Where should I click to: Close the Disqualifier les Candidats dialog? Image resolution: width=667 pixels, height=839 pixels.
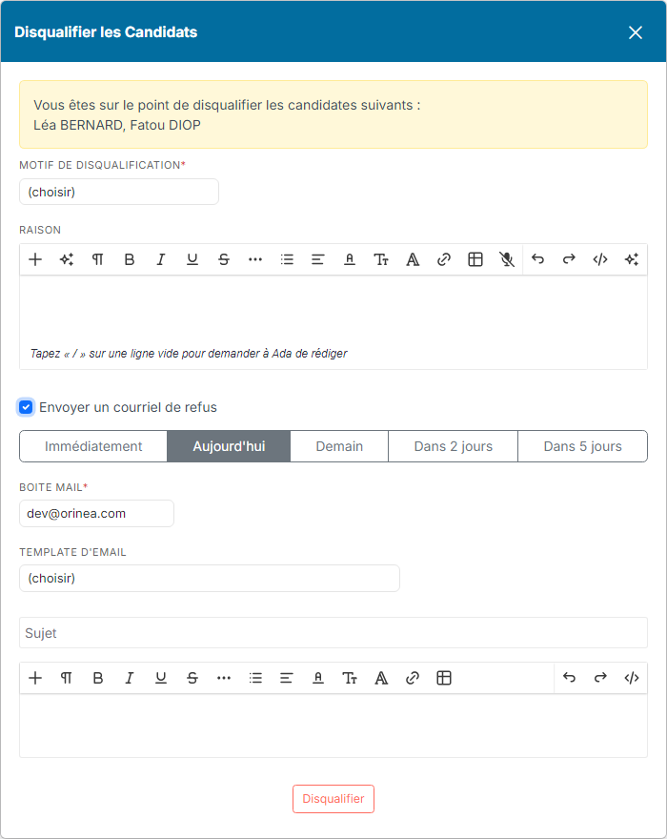635,32
